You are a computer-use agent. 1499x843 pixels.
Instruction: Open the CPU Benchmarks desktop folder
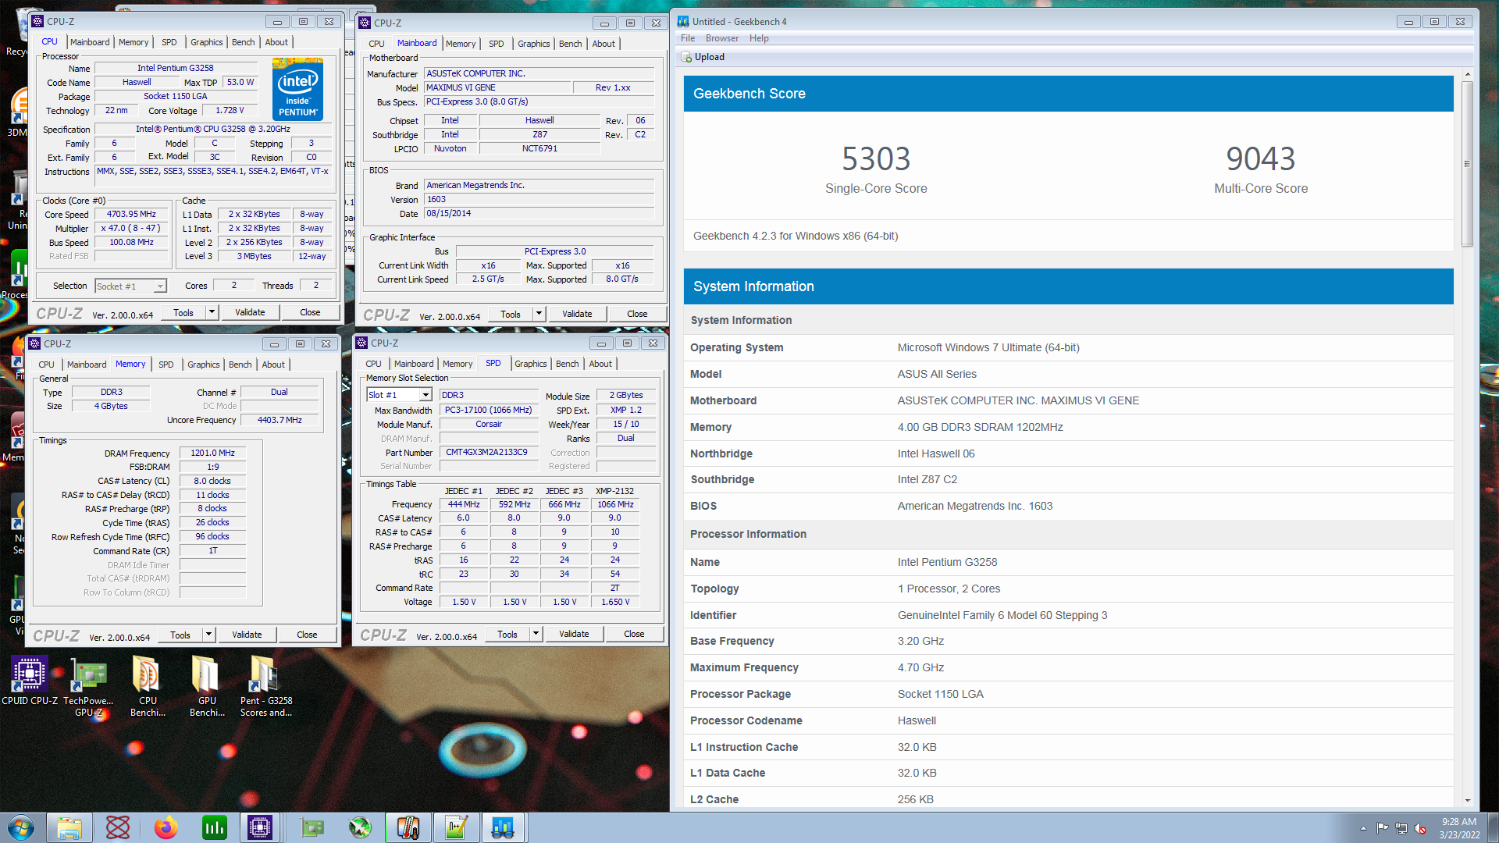point(148,687)
